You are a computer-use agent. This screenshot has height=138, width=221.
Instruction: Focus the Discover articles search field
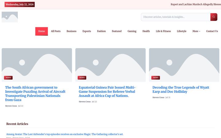(176, 17)
